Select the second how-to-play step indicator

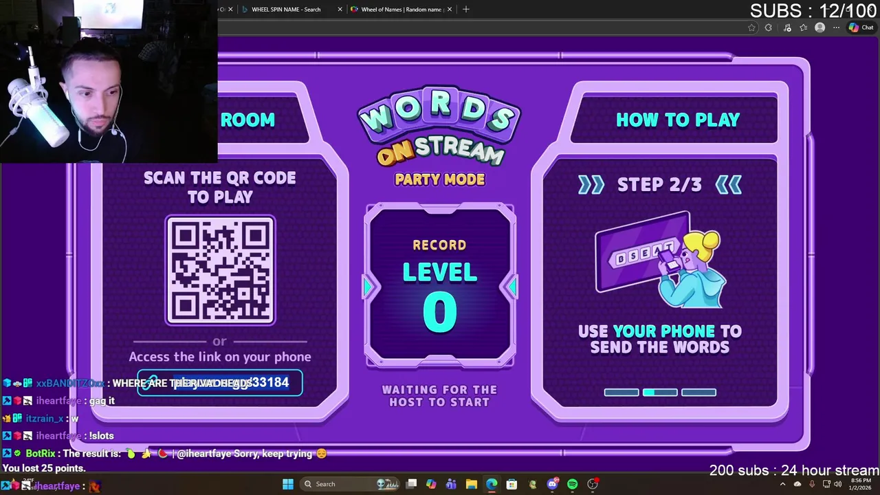(660, 393)
